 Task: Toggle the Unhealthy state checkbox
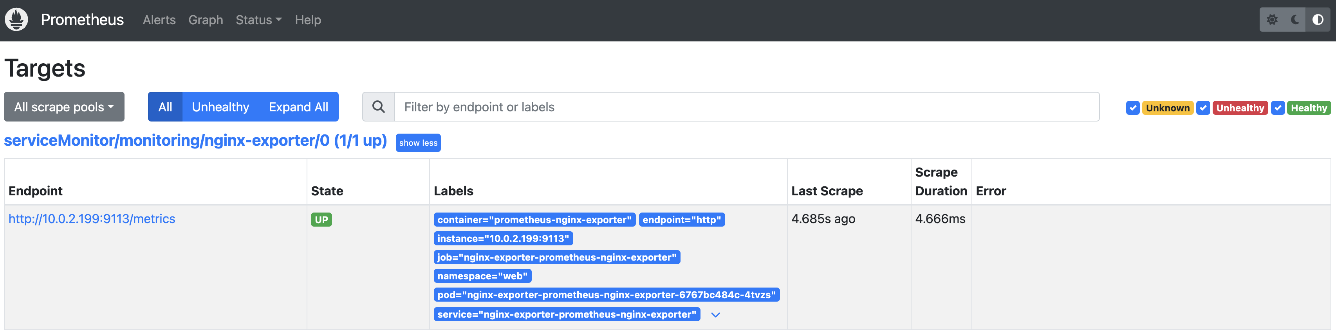tap(1203, 108)
